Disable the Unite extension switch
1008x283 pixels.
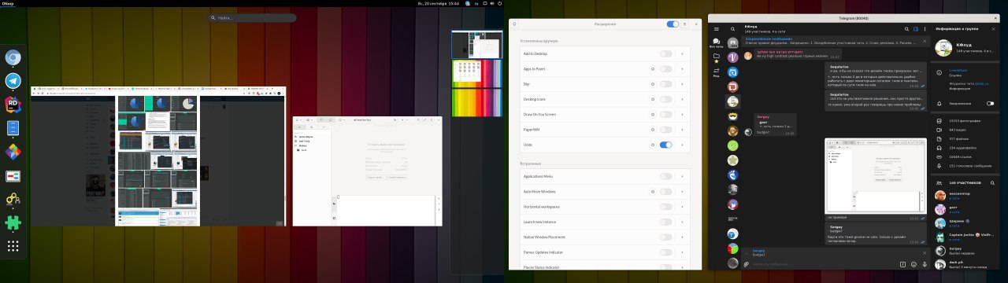coord(665,145)
